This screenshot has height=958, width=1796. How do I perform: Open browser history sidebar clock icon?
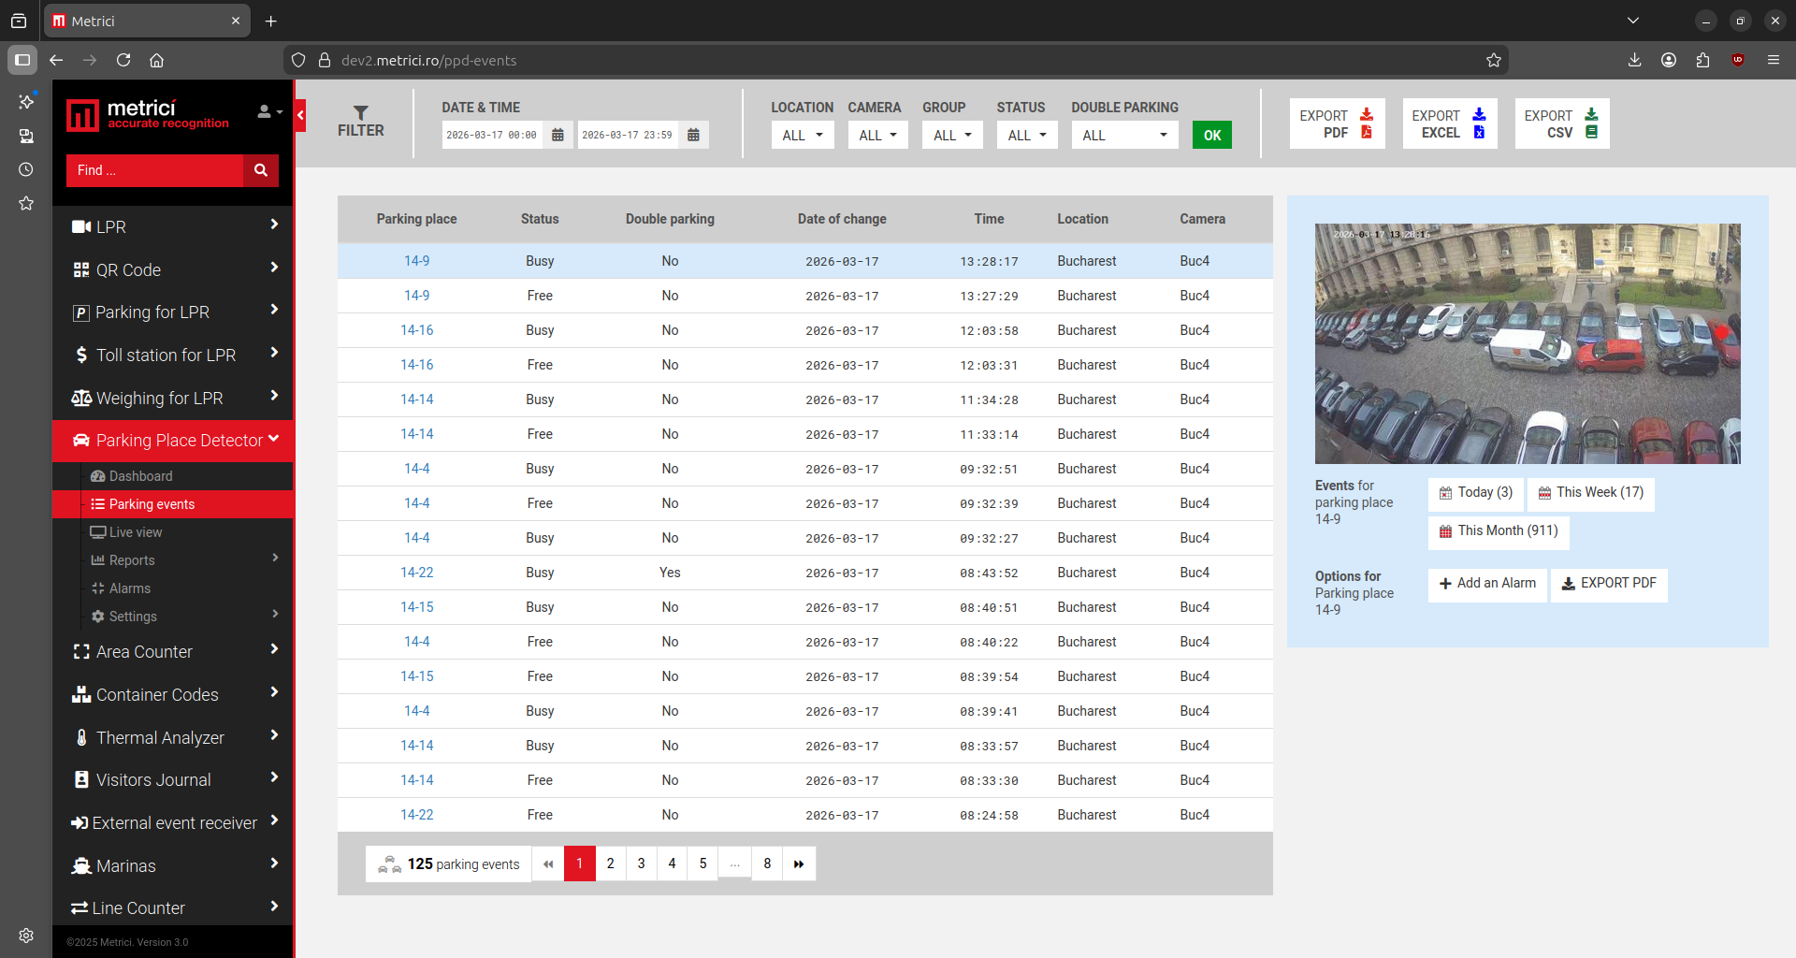(26, 169)
